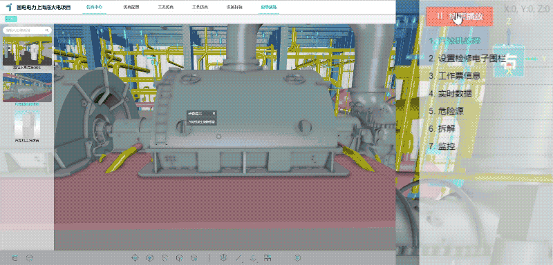Jump to step 6 拆解
Screen dimensions: 553x265
pyautogui.click(x=442, y=128)
